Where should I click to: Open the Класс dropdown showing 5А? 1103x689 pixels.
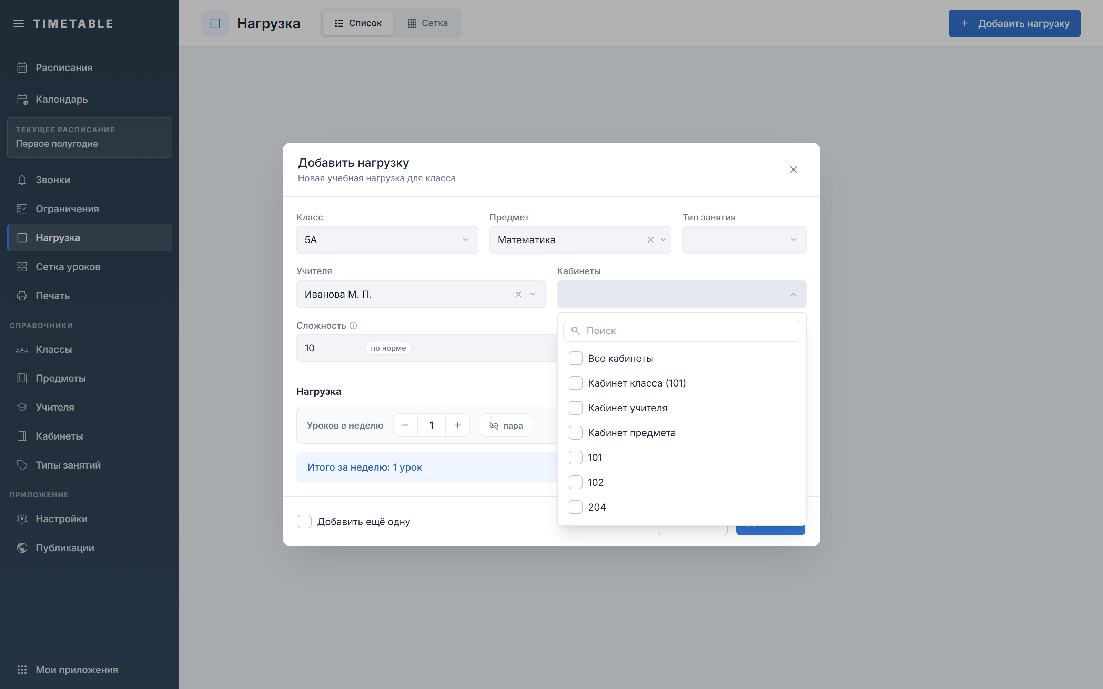[x=387, y=240]
